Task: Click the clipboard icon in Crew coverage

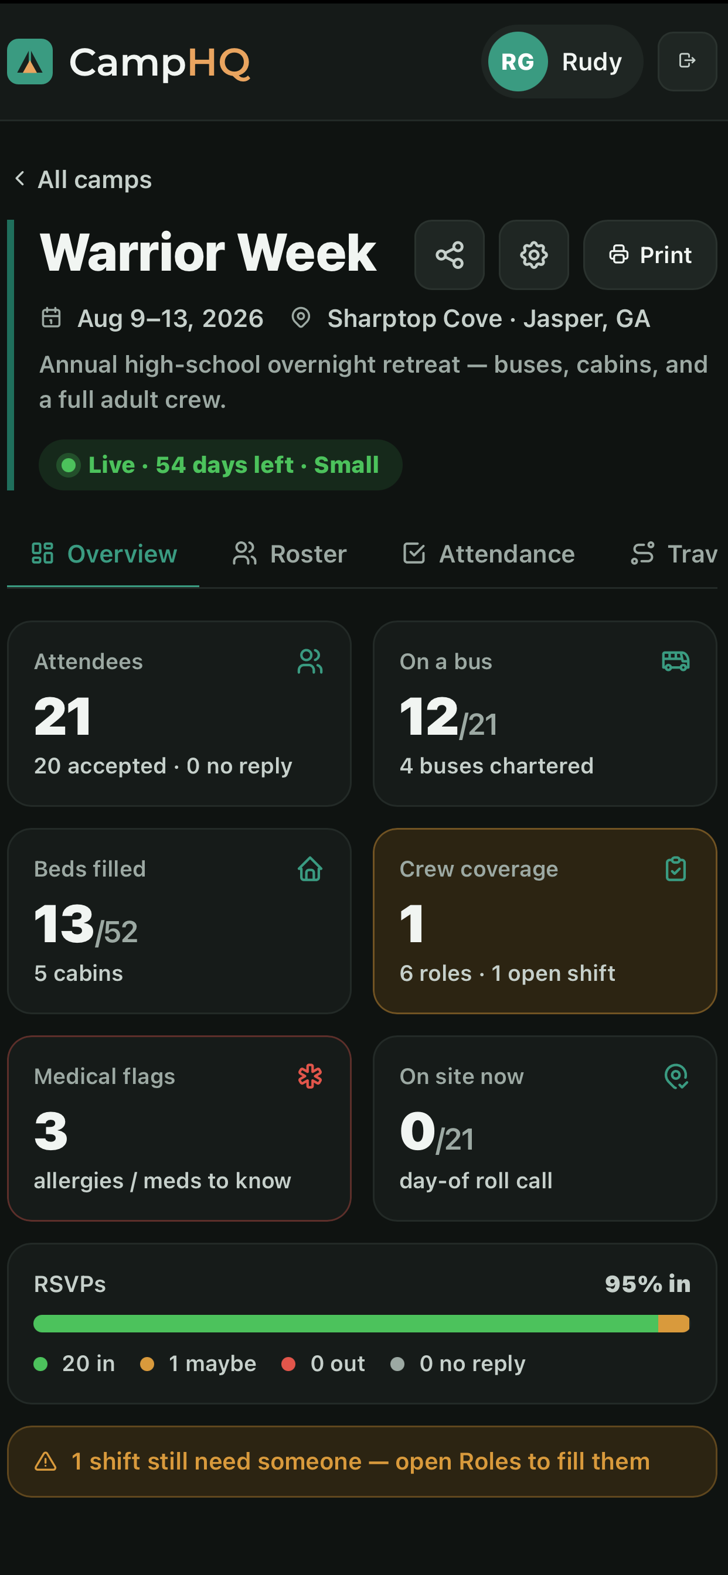Action: 676,869
